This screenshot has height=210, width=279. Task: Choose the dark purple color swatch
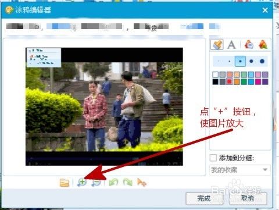pos(265,81)
